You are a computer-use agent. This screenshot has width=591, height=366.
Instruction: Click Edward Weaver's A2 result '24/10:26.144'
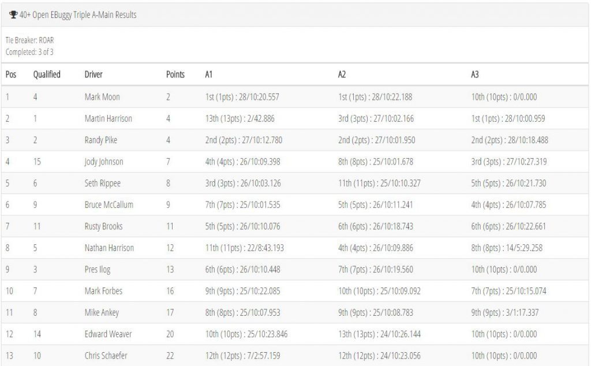click(401, 334)
